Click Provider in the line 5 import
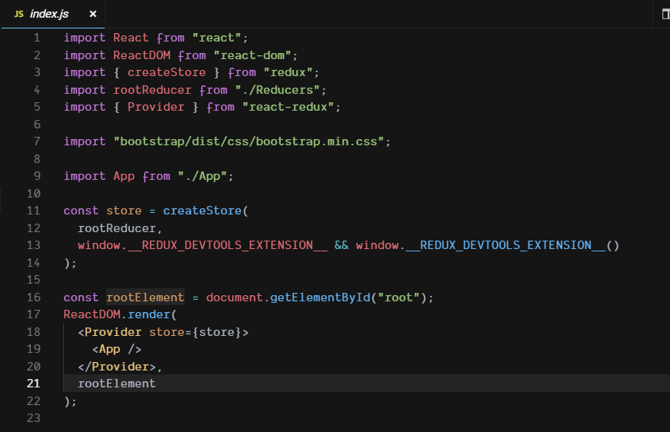 click(x=156, y=107)
